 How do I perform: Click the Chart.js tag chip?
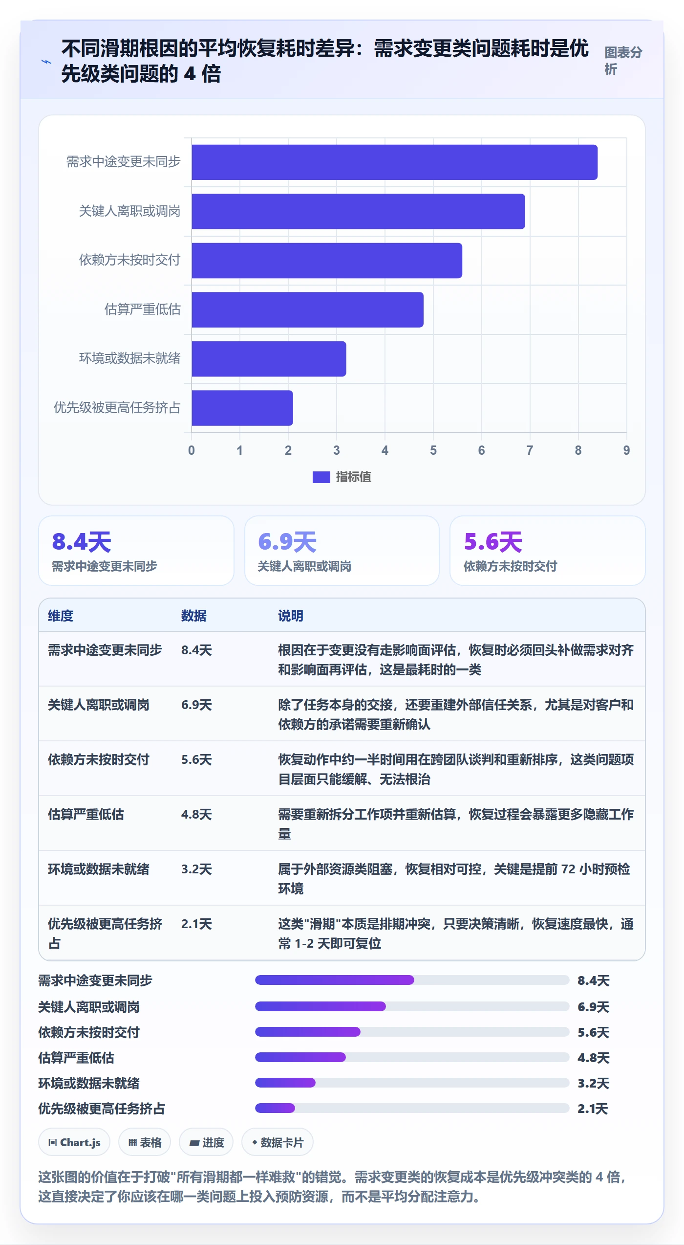click(74, 1142)
